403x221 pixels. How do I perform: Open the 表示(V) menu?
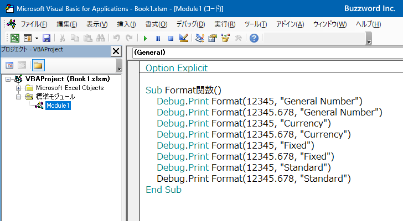(97, 24)
